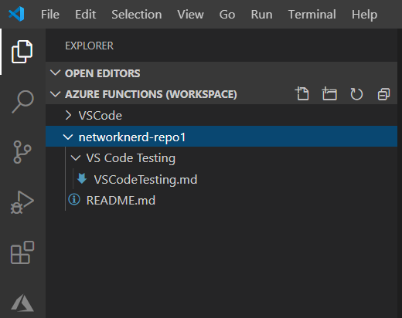Click the AZURE FUNCTIONS (WORKSPACE) header label
Viewport: 402px width, 318px height.
click(151, 94)
